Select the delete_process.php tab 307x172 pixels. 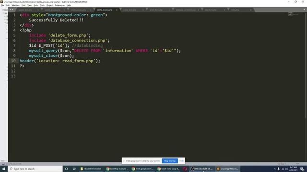[x=105, y=10]
